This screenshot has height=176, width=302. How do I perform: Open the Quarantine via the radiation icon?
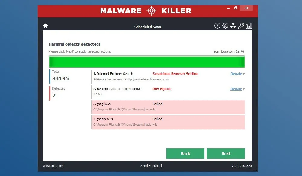pos(233,26)
